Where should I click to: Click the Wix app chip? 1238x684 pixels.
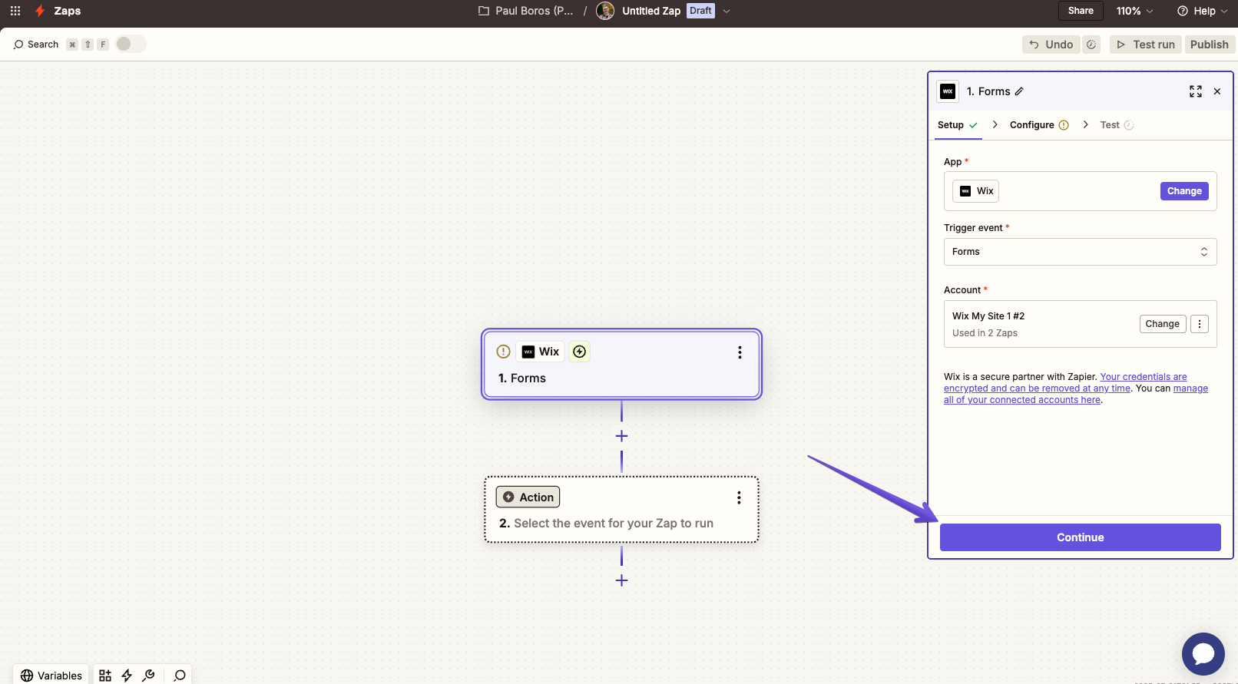976,191
